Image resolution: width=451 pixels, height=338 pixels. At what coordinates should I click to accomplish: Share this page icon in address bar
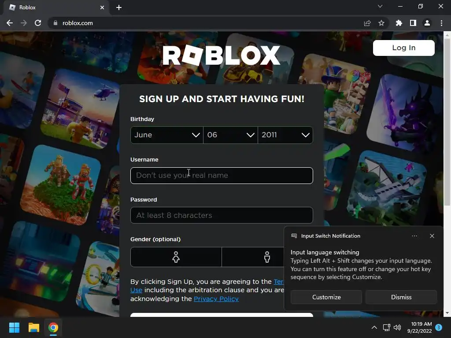tap(367, 23)
